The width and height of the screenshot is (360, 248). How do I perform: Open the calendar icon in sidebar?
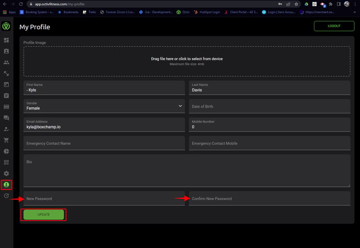point(6,85)
